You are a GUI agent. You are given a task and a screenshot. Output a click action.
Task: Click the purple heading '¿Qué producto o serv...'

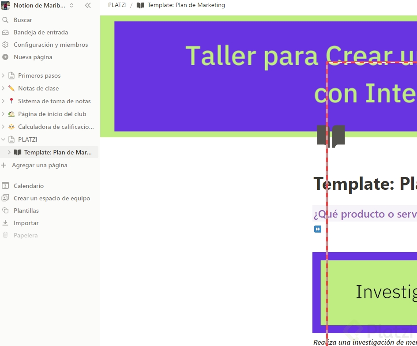coord(365,214)
